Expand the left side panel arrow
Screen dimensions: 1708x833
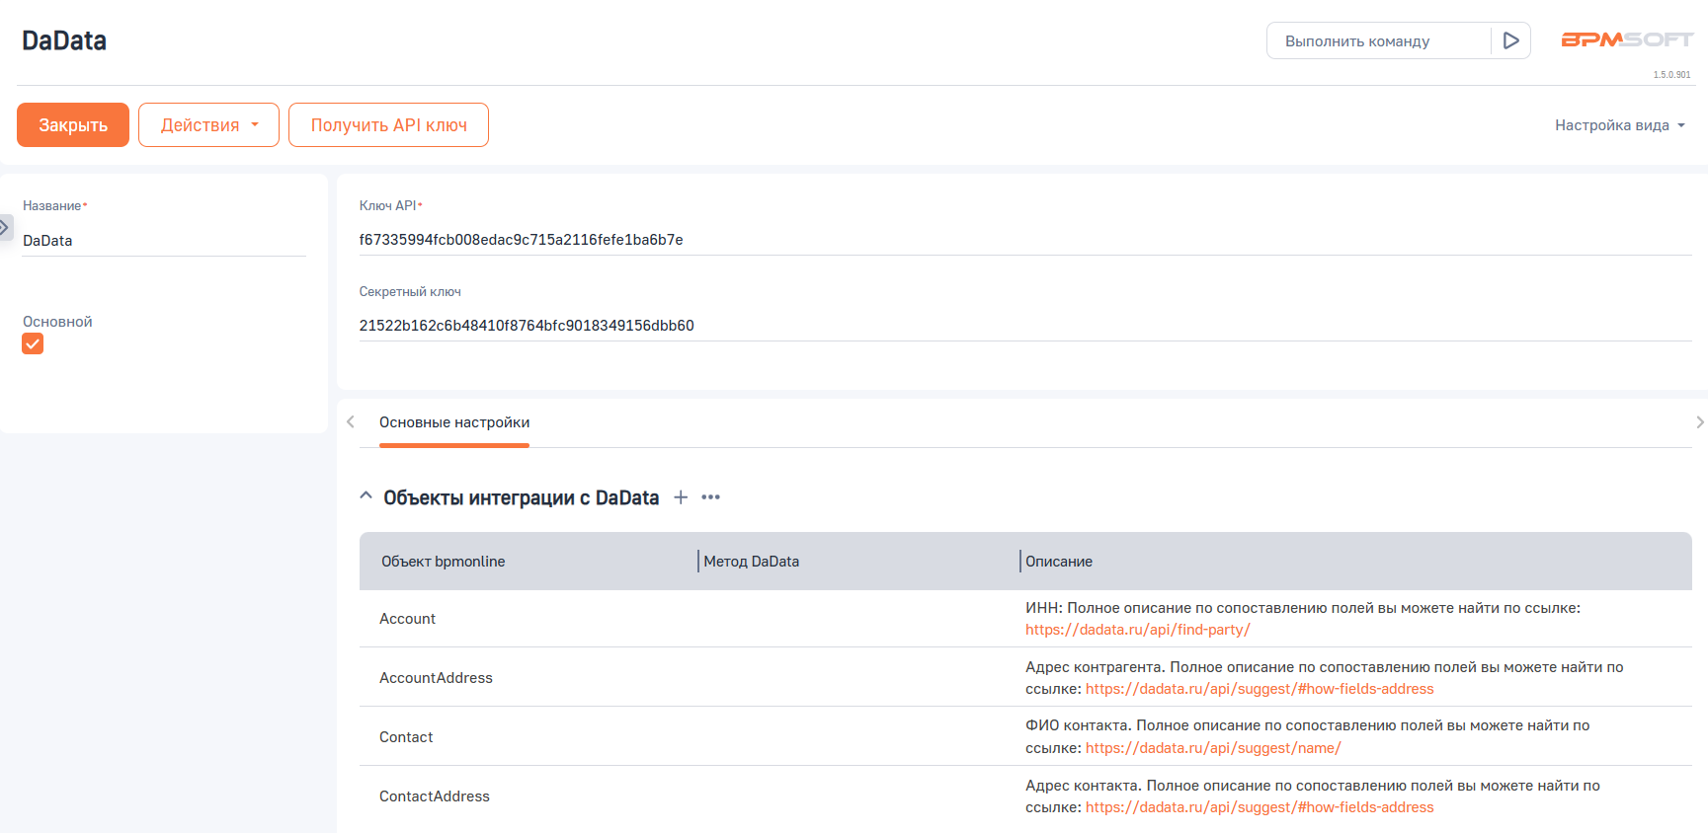(x=5, y=228)
